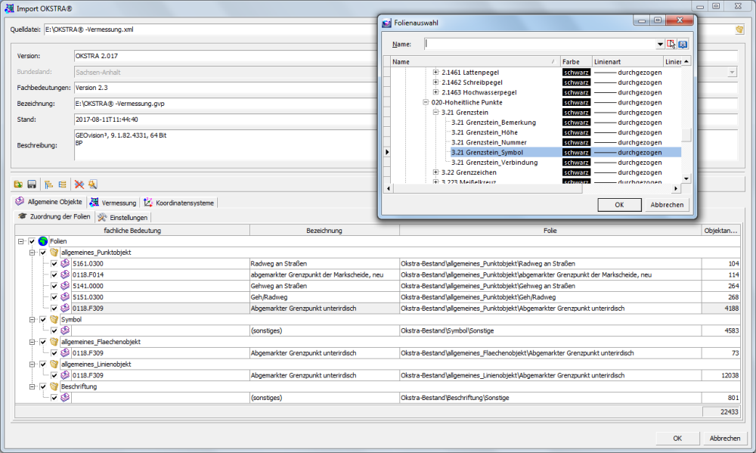The image size is (756, 453).
Task: Expand the 2.1463 Hochwasserpegel node
Action: [x=435, y=92]
